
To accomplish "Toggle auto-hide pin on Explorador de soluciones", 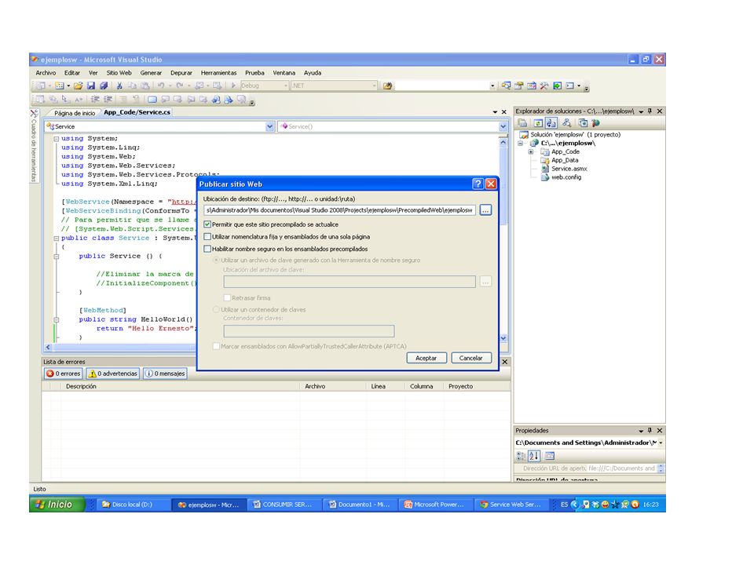I will click(x=650, y=111).
